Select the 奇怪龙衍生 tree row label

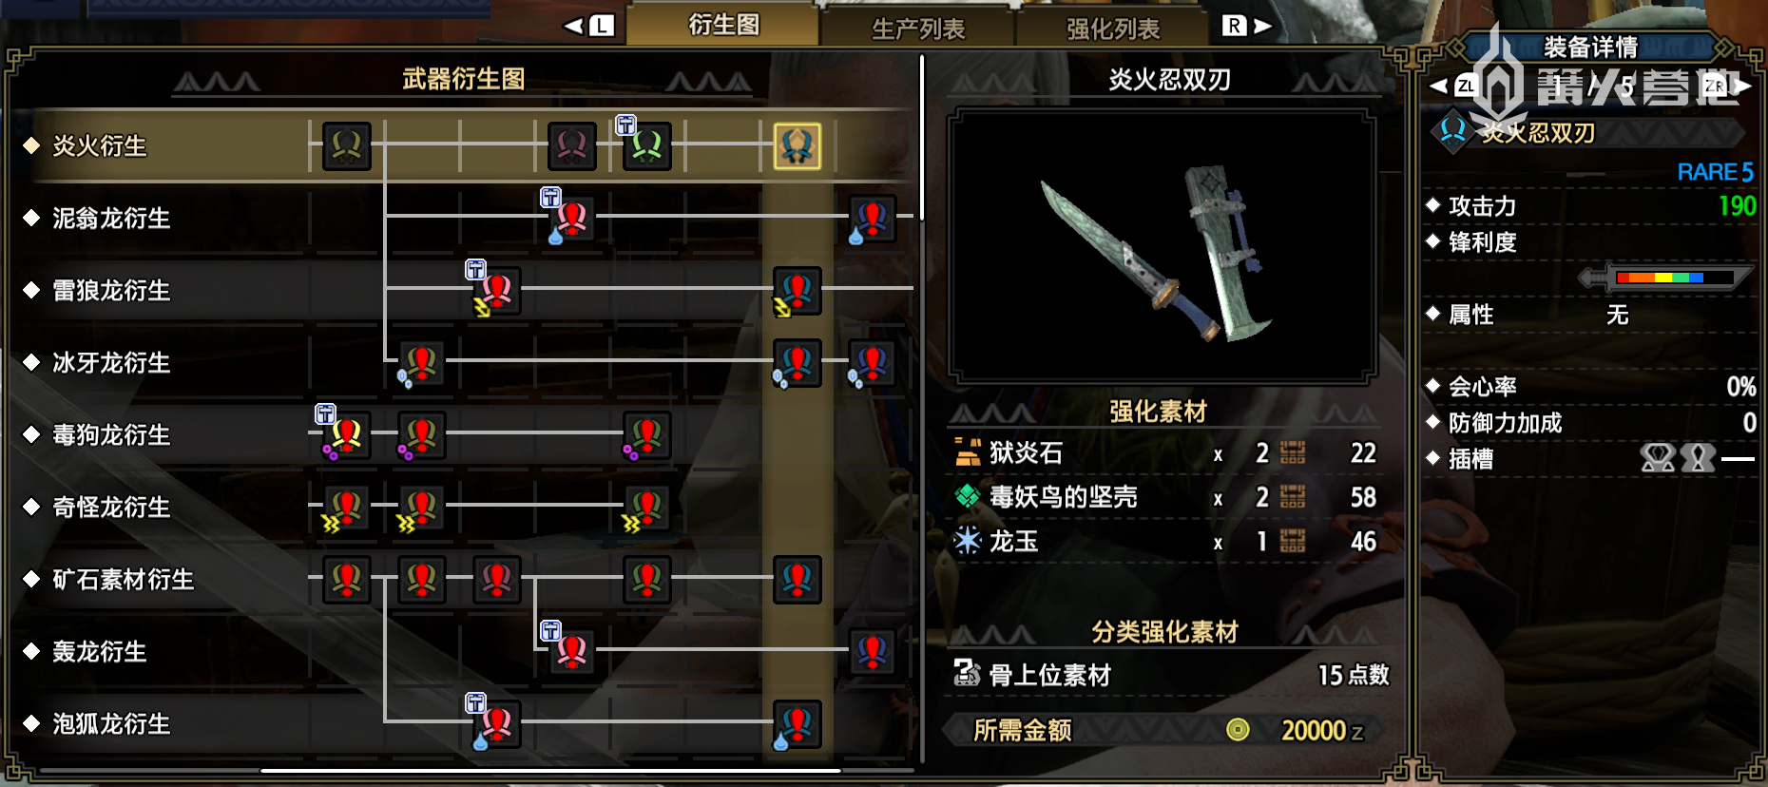pyautogui.click(x=111, y=508)
